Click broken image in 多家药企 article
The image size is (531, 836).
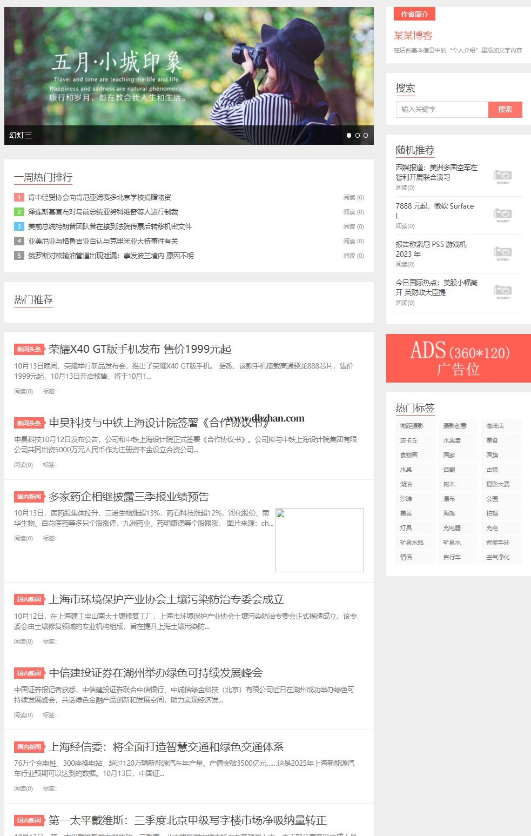pyautogui.click(x=319, y=540)
